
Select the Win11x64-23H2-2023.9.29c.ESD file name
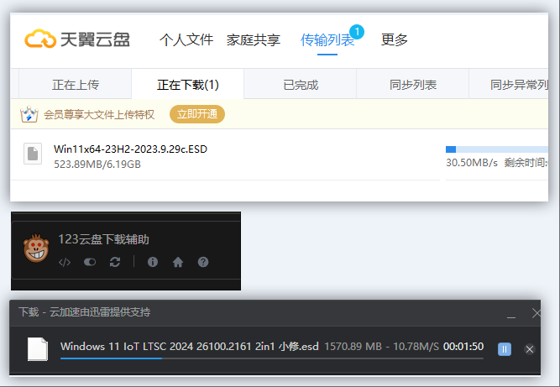130,149
